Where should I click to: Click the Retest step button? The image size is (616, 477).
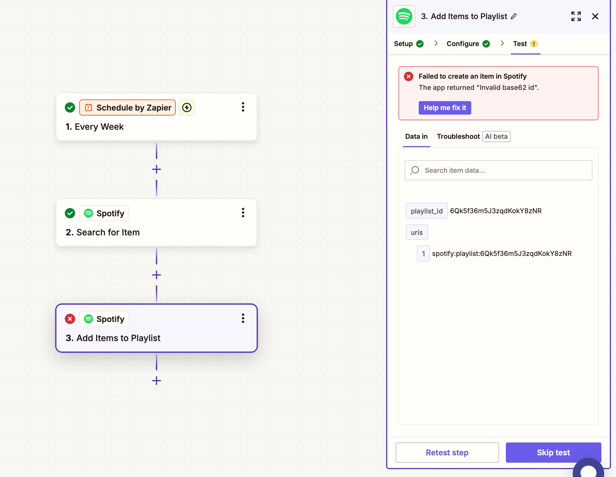[x=447, y=453]
